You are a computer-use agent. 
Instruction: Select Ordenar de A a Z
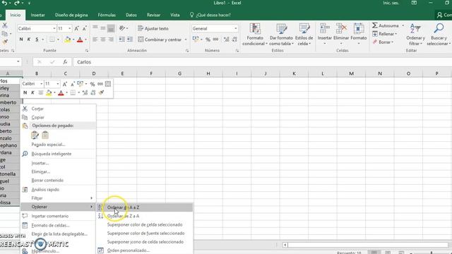tap(145, 207)
